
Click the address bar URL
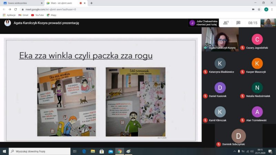pyautogui.click(x=51, y=10)
